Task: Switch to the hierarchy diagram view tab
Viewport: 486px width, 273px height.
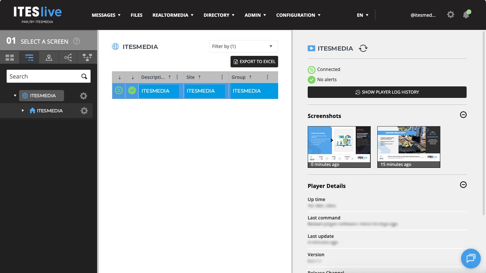Action: point(87,57)
